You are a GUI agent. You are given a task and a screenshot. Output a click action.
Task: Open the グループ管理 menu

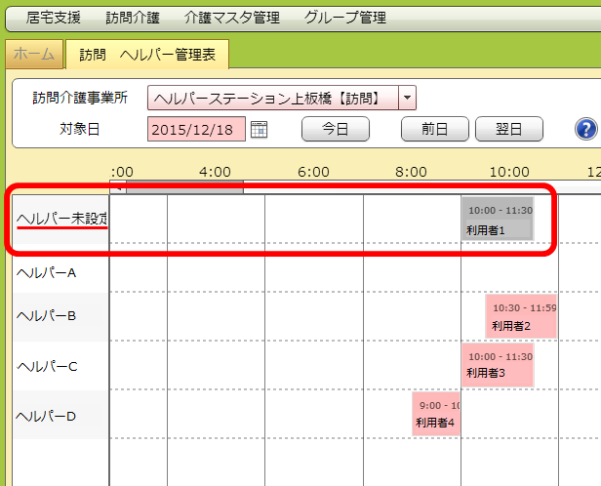(x=344, y=18)
